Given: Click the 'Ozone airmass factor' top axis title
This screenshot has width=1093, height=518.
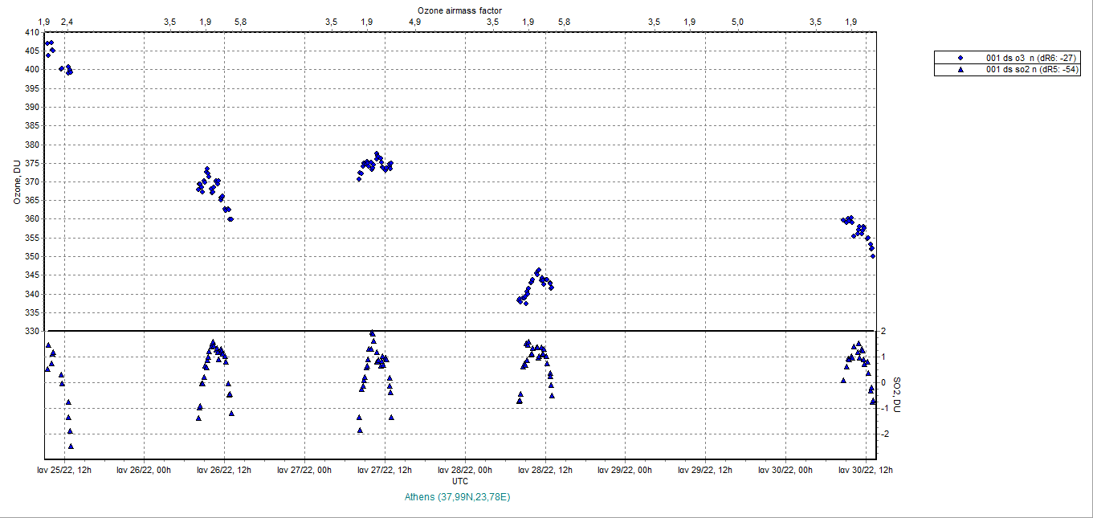Looking at the screenshot, I should (x=459, y=10).
